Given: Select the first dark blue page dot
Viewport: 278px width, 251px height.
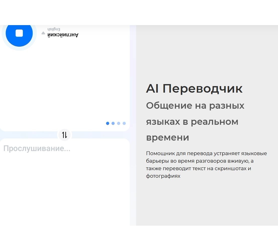Looking at the screenshot, I should coord(107,123).
